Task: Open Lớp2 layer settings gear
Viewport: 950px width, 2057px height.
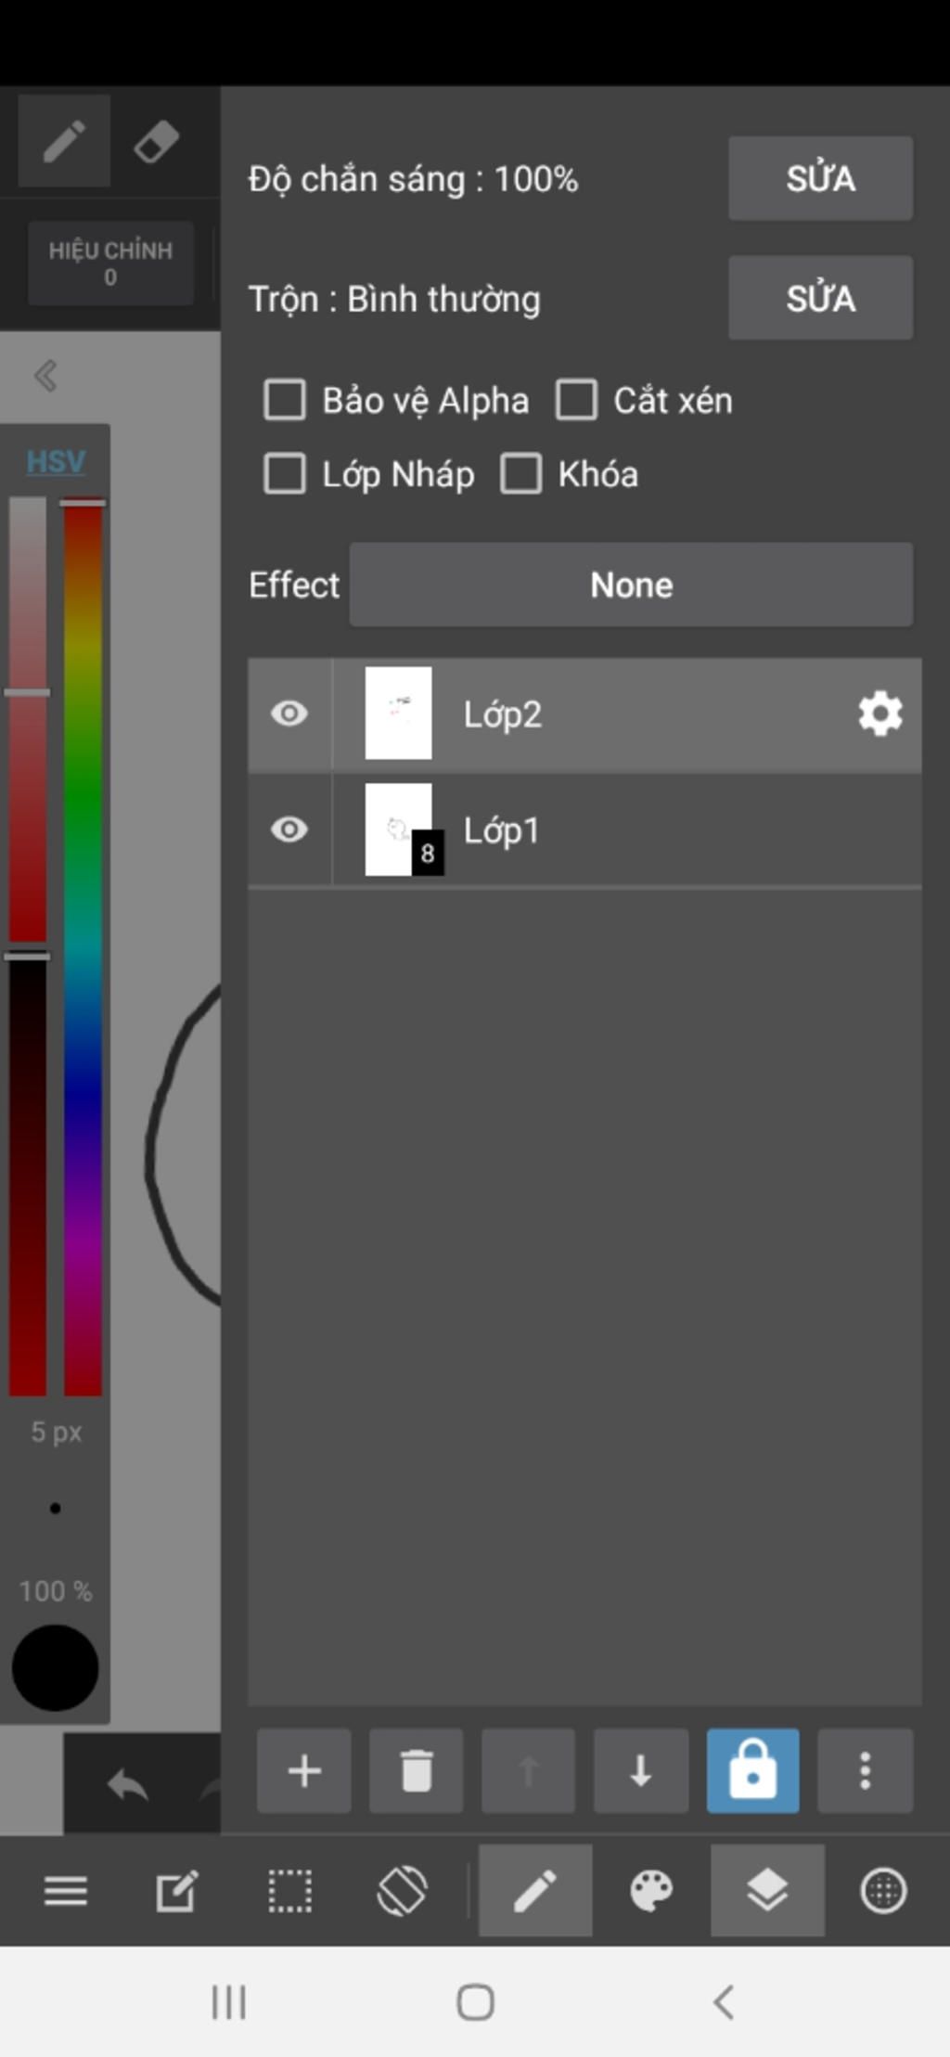Action: tap(879, 714)
